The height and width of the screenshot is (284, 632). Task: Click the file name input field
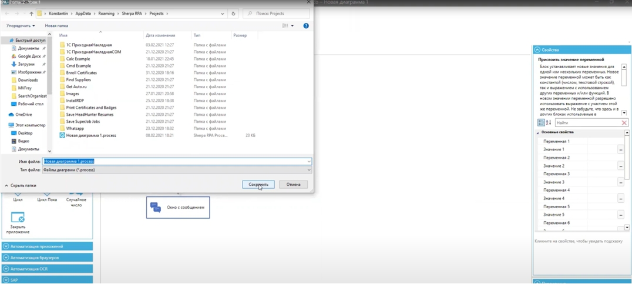[x=176, y=161]
